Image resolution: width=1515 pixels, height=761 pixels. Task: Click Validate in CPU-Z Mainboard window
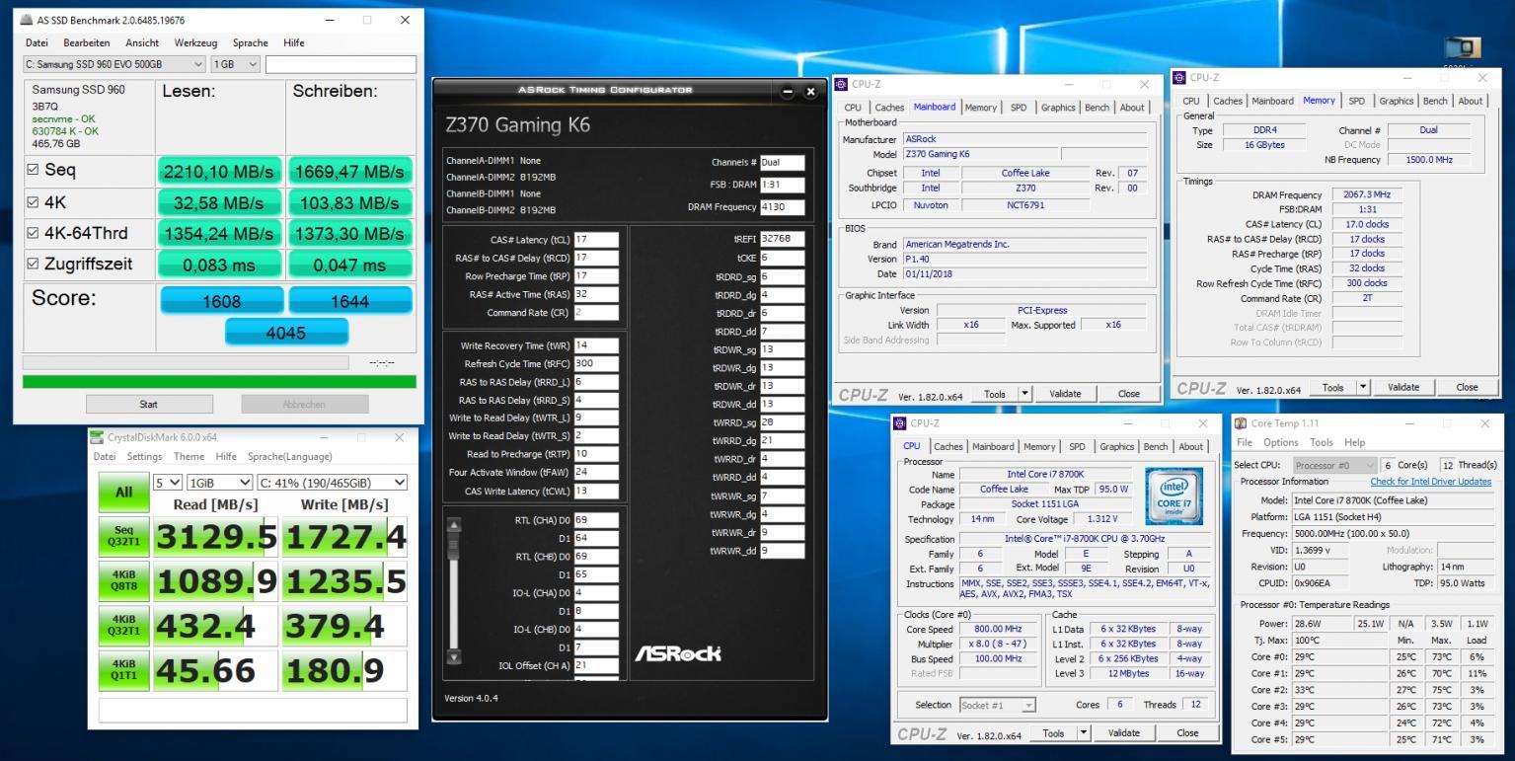click(1065, 394)
